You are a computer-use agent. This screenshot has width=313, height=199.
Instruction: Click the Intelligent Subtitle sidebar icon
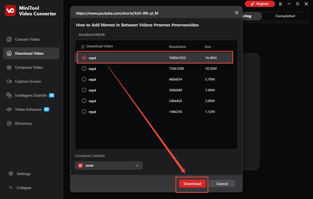point(9,95)
